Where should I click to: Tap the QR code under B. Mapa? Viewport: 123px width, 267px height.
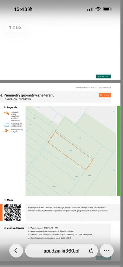tap(12, 212)
